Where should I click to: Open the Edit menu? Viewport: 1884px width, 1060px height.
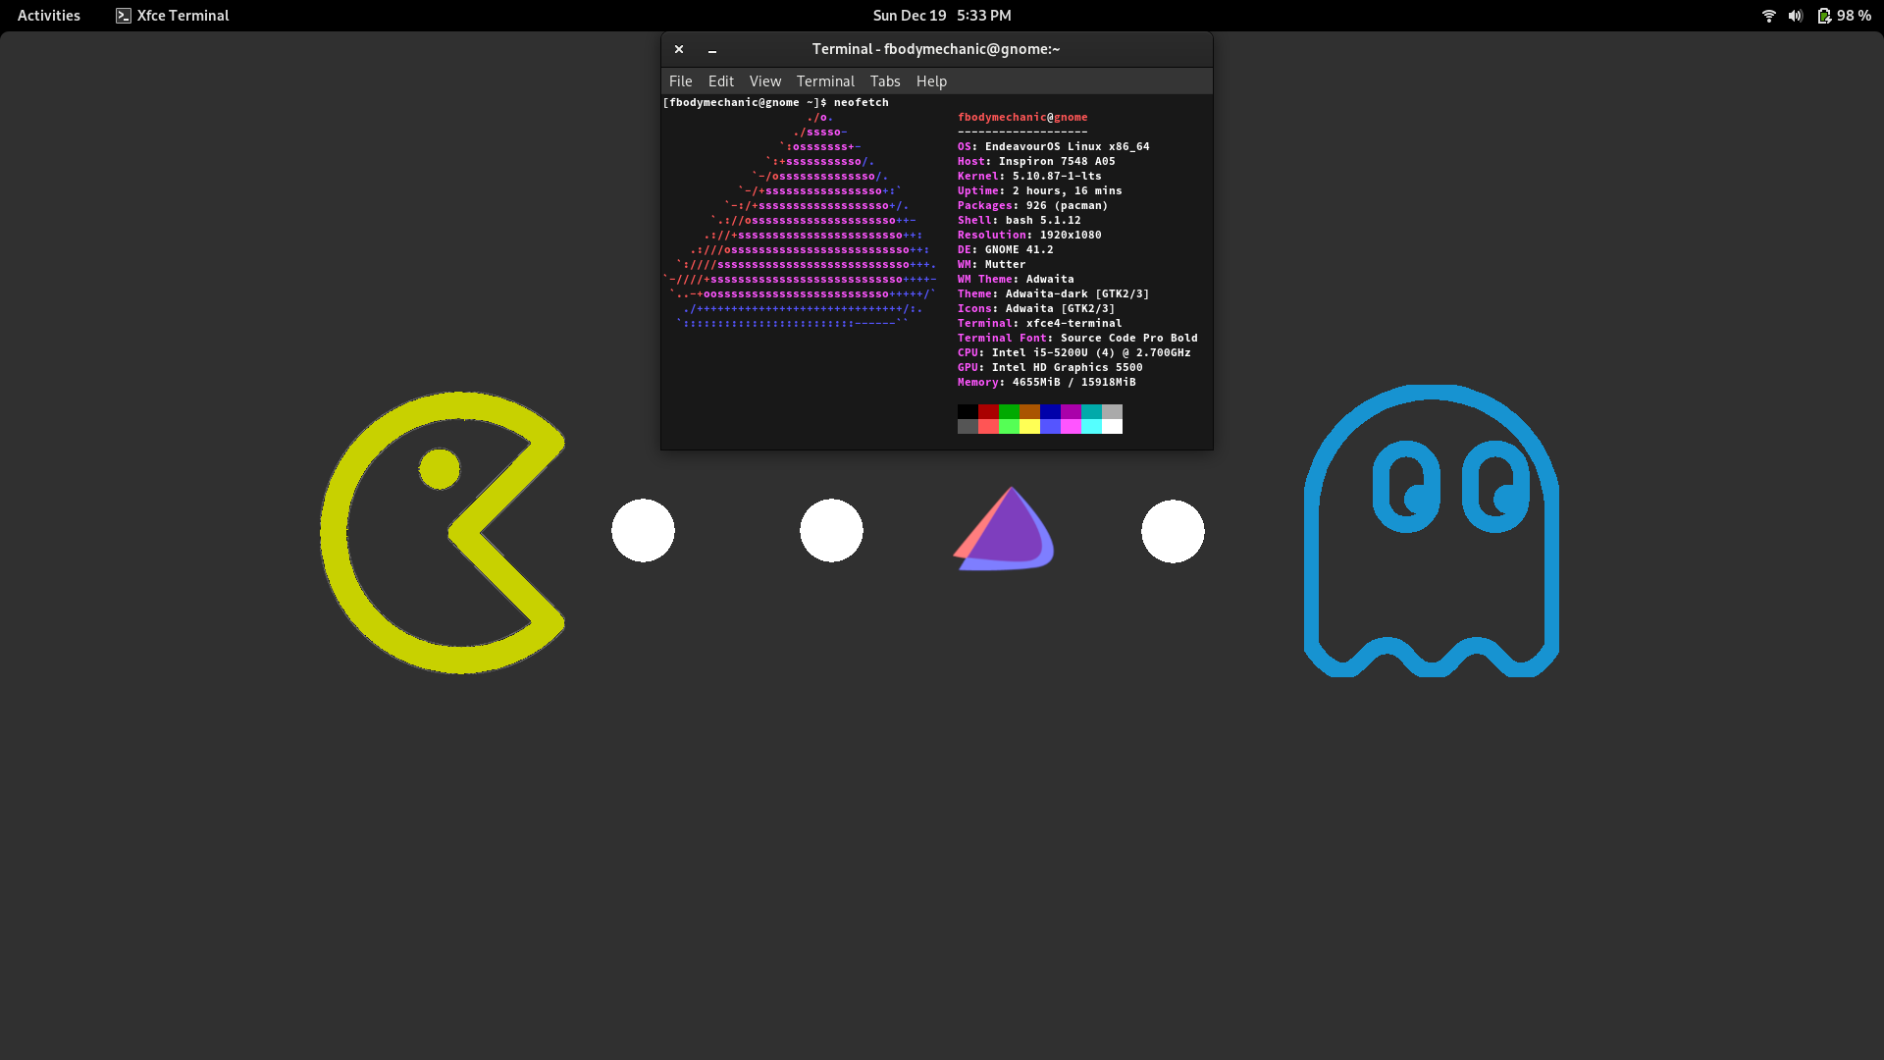(x=720, y=81)
